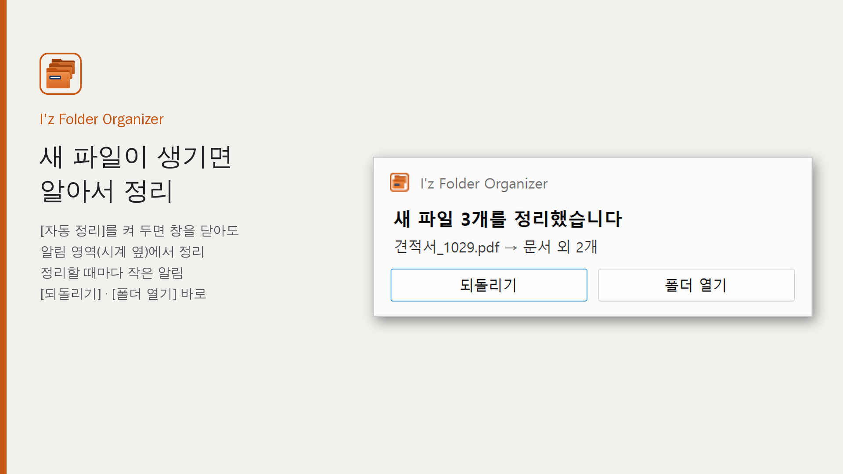This screenshot has width=843, height=474.
Task: Click the line '정리할 때마다 작은 알림'
Action: (x=112, y=273)
